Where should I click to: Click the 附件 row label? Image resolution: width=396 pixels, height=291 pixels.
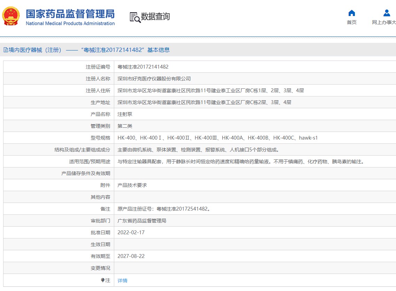point(105,185)
